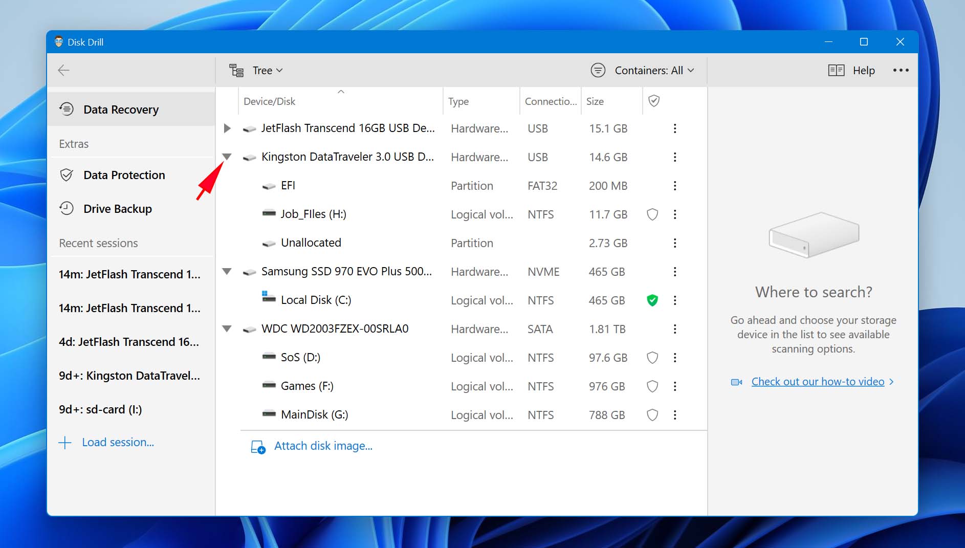Open options menu for Local Disk (C:)
This screenshot has height=548, width=965.
pyautogui.click(x=675, y=300)
